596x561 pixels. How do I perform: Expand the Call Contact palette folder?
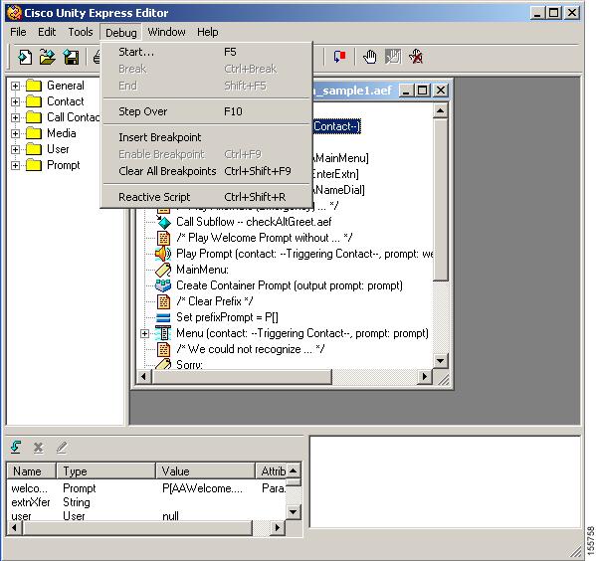15,117
